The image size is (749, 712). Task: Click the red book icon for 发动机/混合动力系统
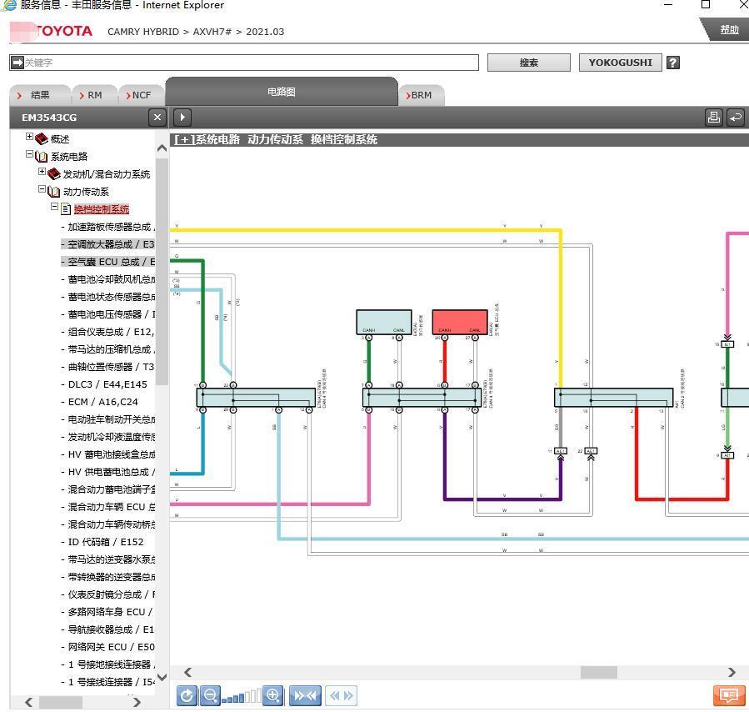[54, 173]
